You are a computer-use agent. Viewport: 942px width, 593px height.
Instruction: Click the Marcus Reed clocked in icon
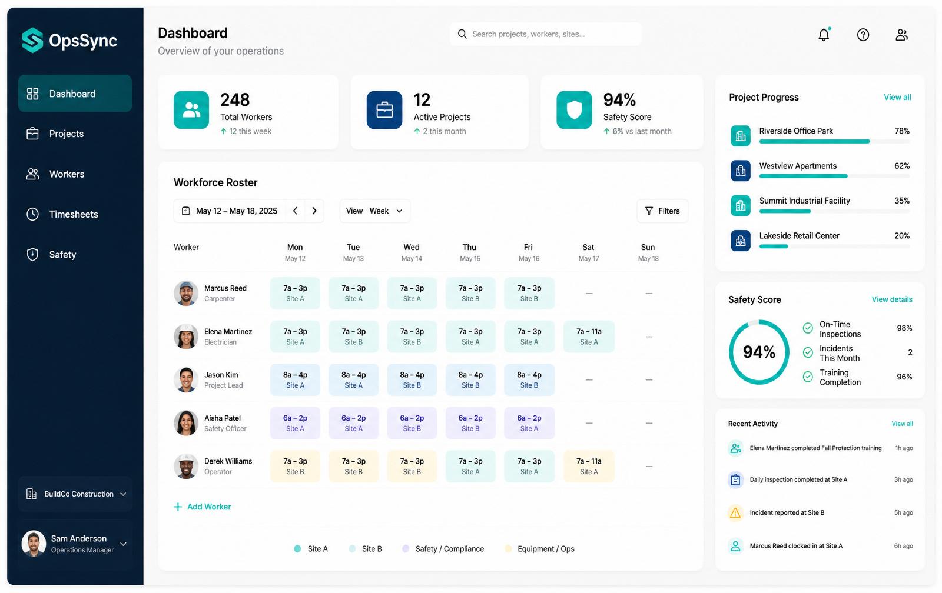tap(735, 546)
